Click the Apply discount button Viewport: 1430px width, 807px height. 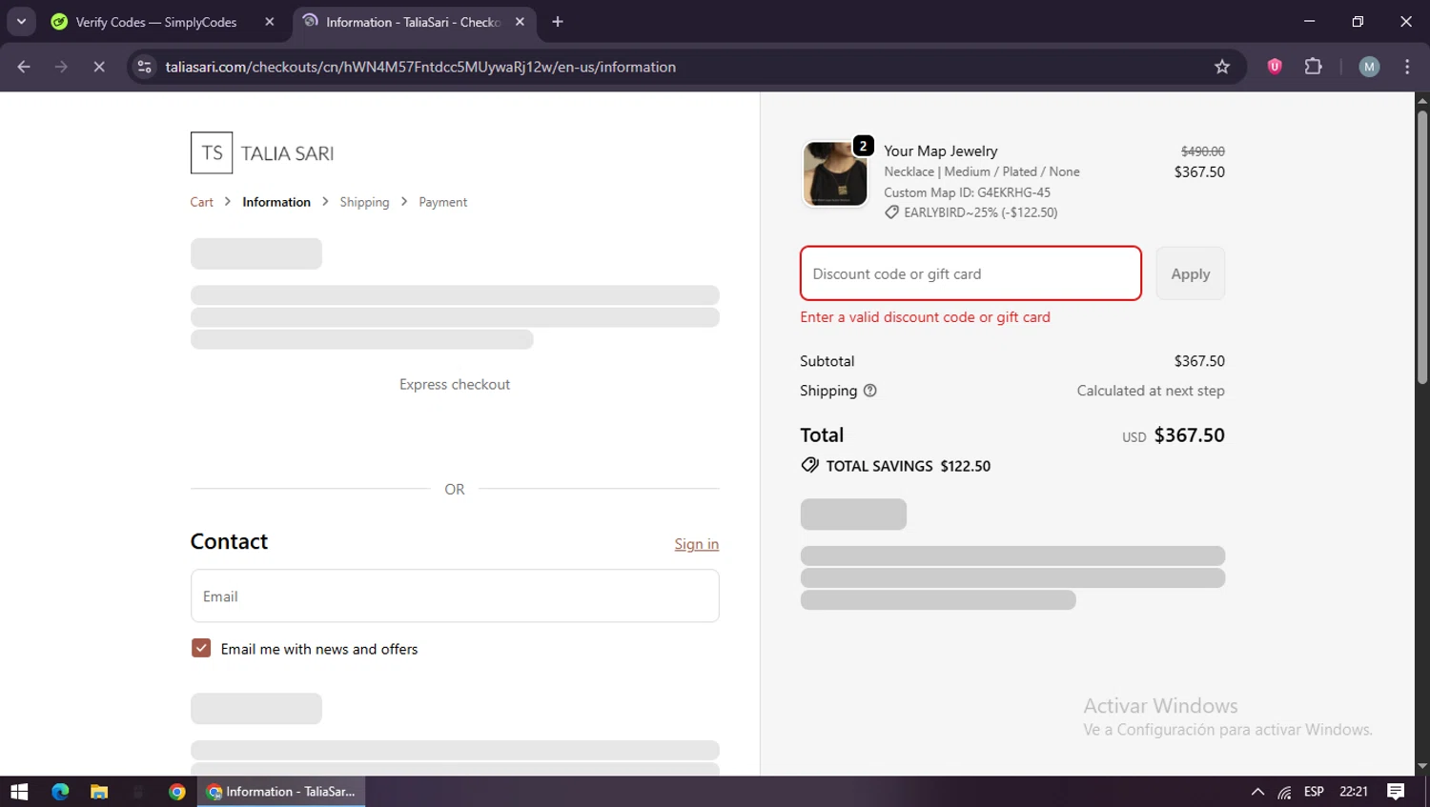[x=1191, y=273]
